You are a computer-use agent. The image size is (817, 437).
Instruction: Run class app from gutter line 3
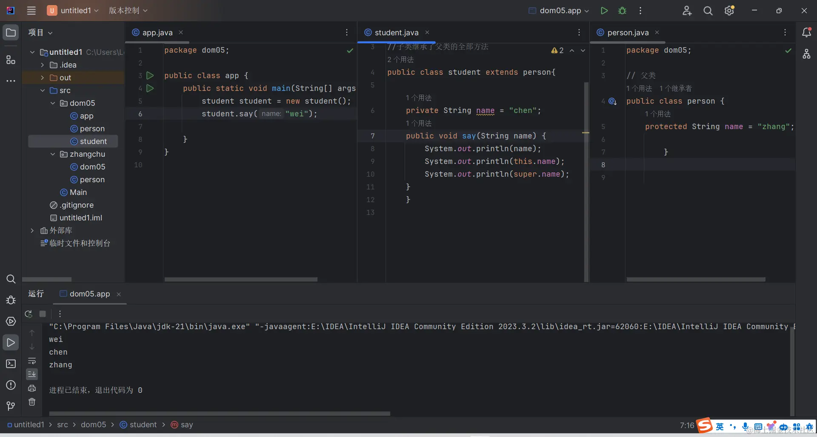tap(150, 76)
